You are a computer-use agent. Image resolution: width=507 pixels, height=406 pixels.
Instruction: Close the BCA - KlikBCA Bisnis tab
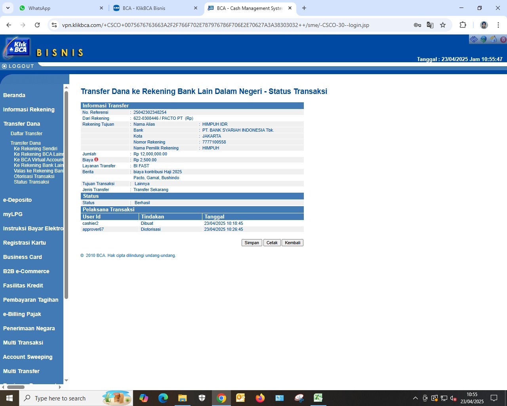[x=196, y=8]
